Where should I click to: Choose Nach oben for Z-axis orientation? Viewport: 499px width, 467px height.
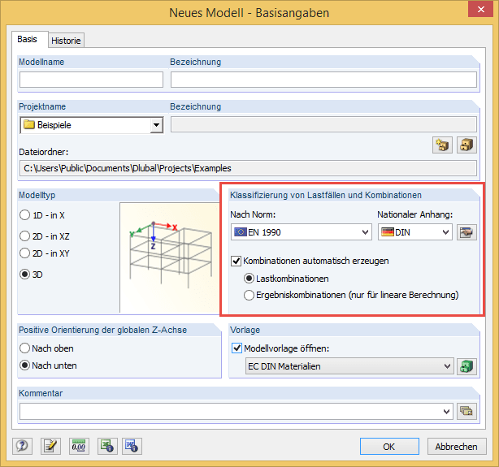(x=46, y=348)
